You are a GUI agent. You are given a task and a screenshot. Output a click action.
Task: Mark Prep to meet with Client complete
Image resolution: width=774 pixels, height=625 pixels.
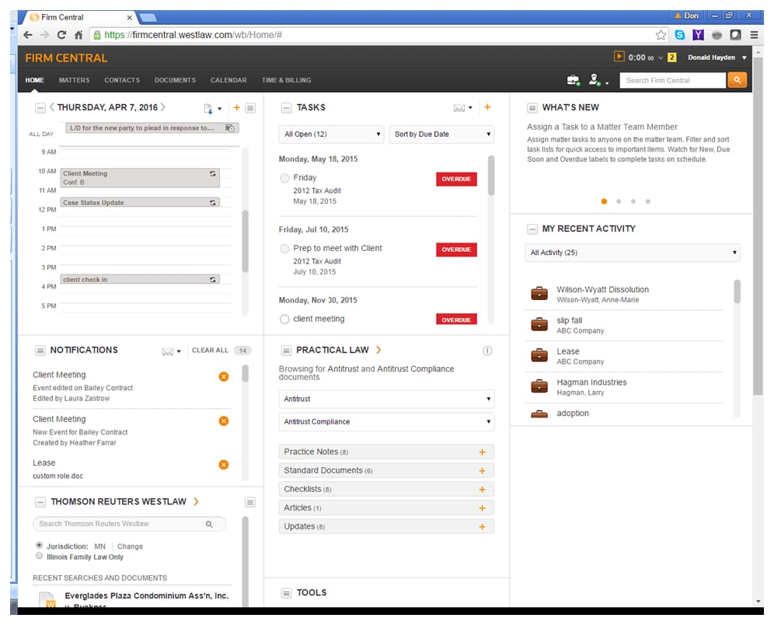click(x=284, y=249)
